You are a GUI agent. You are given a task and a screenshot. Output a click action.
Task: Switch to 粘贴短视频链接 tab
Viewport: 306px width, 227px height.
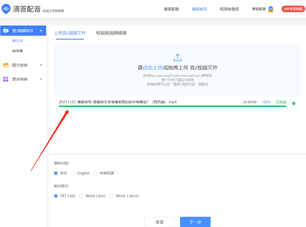pos(111,33)
